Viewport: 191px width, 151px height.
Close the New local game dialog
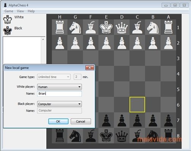click(x=90, y=68)
